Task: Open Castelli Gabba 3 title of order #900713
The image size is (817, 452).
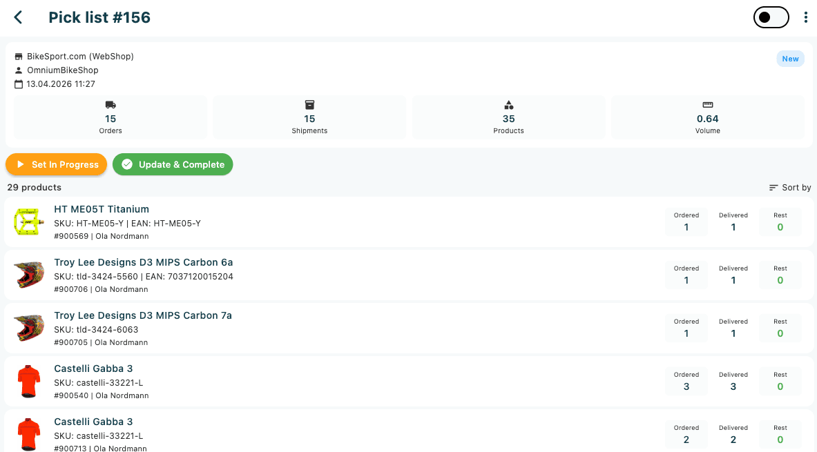Action: 93,421
